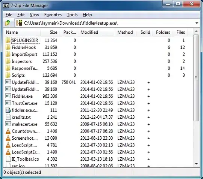Sort by the Files column header
Screen dimensions: 203x179
click(x=180, y=32)
